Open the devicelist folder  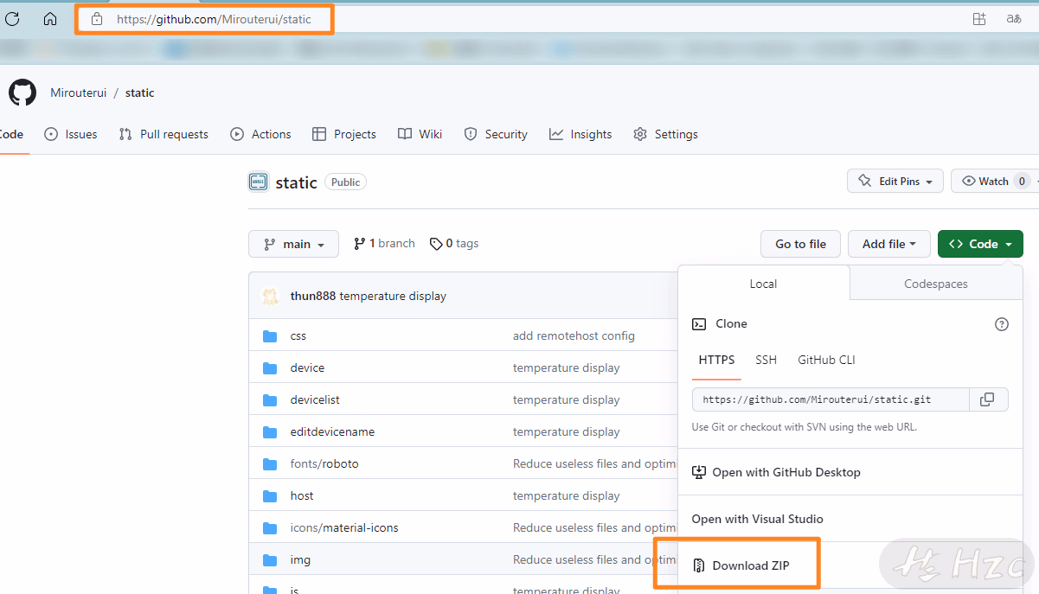(314, 399)
